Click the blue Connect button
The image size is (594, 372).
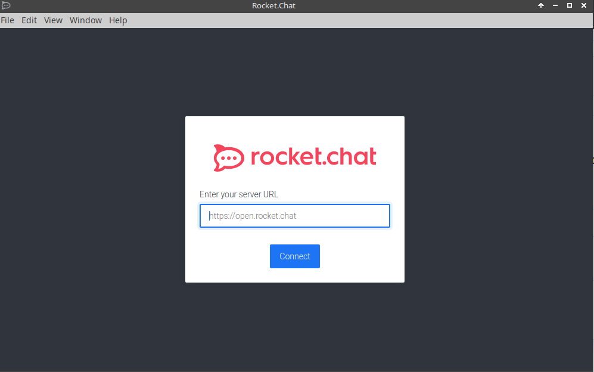point(295,256)
